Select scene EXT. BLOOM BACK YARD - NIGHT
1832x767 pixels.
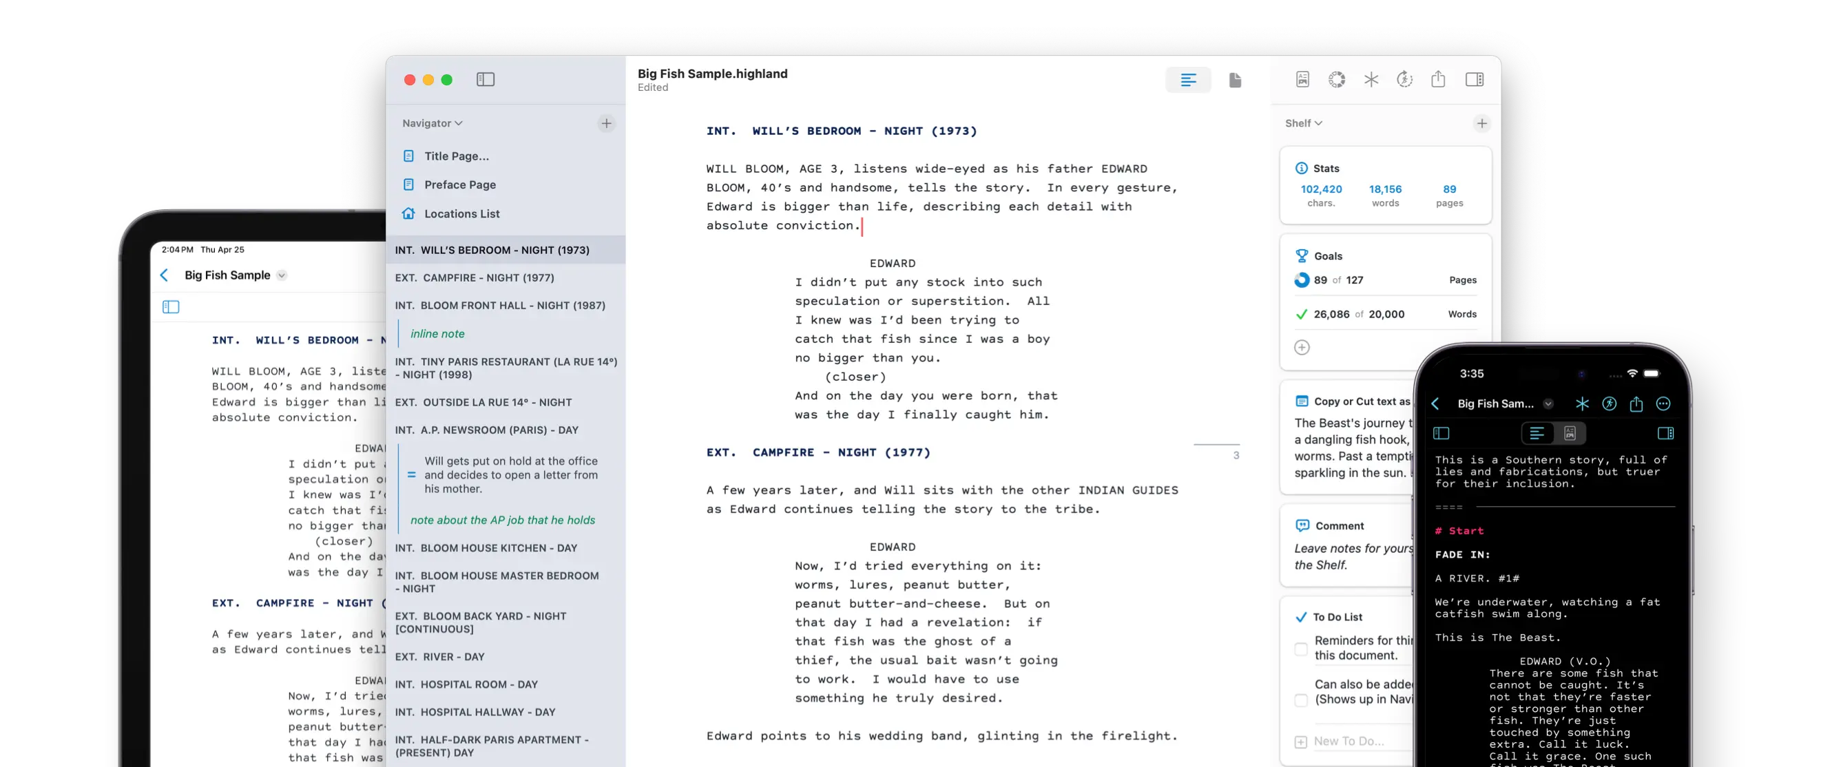[506, 622]
